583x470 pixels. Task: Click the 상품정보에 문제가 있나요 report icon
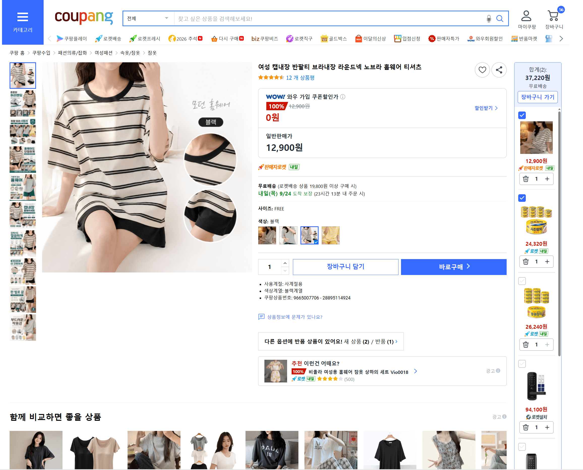tap(261, 317)
